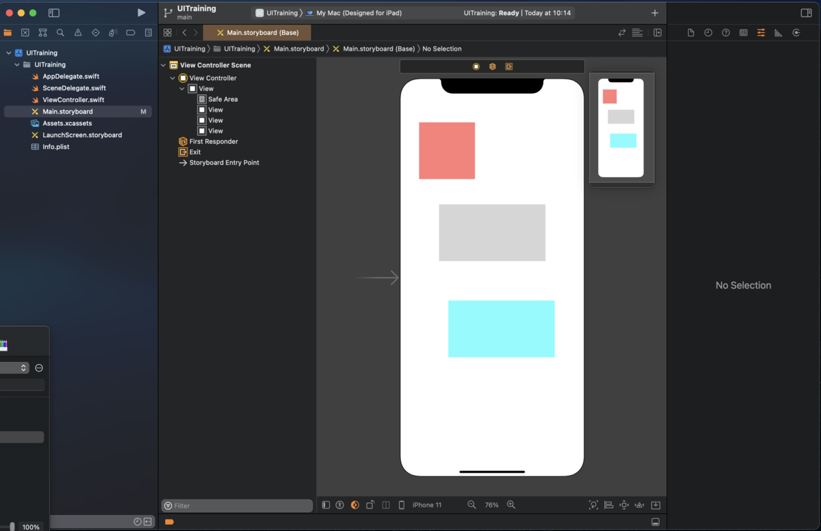Show the Attributes inspector

click(x=761, y=33)
